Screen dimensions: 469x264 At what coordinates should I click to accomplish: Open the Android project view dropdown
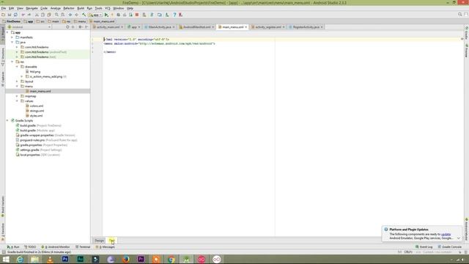click(x=29, y=27)
